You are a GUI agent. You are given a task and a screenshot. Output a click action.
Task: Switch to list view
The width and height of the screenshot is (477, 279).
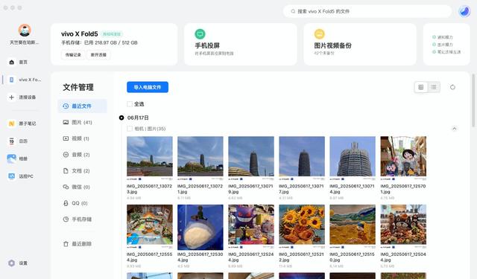pyautogui.click(x=434, y=88)
